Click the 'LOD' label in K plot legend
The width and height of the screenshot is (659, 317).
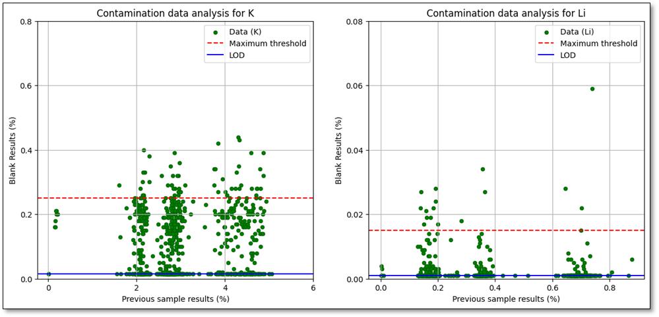pyautogui.click(x=237, y=55)
